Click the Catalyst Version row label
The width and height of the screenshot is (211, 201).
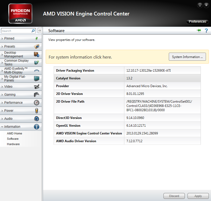[68, 78]
